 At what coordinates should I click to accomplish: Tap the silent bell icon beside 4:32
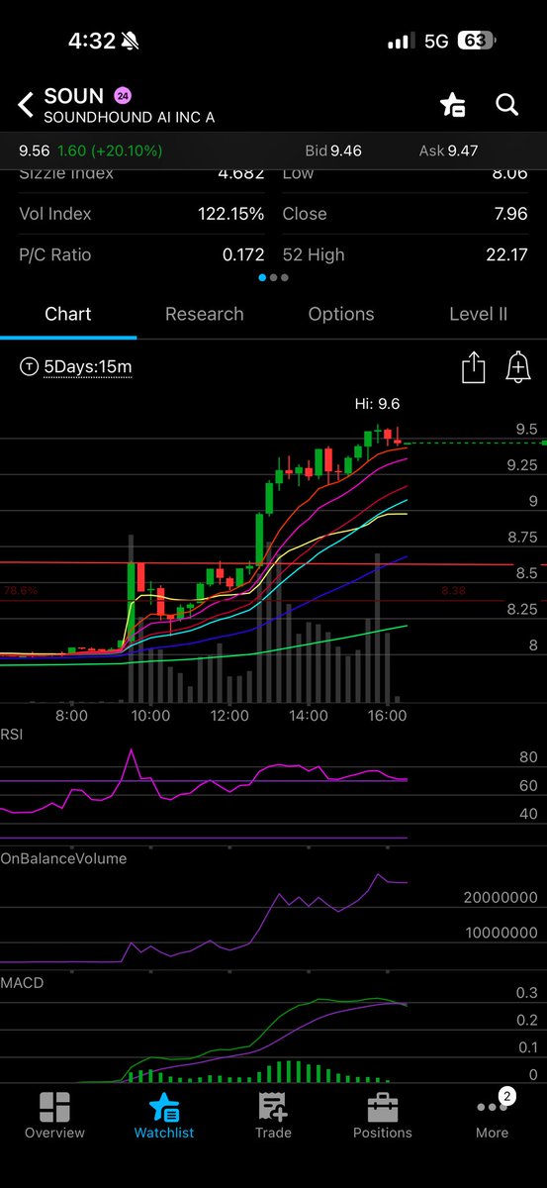(x=129, y=43)
